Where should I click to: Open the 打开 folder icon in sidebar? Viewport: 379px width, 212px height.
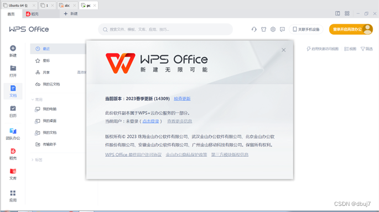coord(13,68)
